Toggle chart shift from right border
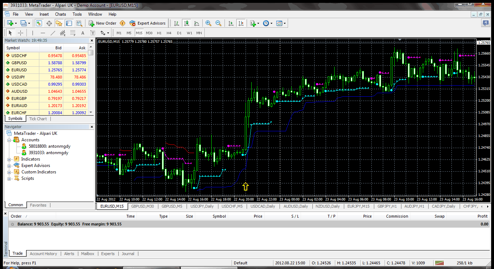 coord(241,23)
